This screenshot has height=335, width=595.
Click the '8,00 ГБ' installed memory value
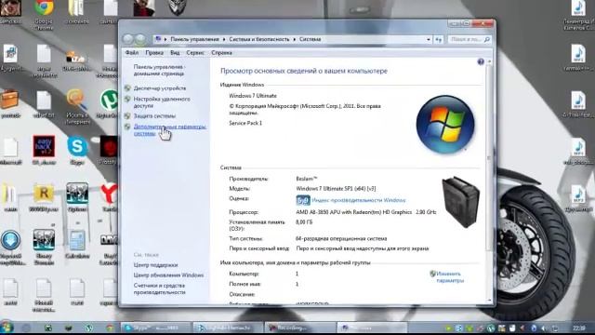[304, 222]
